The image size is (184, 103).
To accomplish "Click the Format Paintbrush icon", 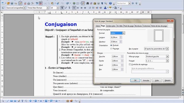I will point(58,3).
